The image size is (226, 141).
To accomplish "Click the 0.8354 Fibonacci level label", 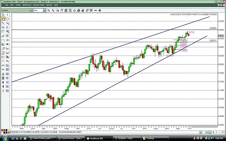I will click(x=184, y=51).
